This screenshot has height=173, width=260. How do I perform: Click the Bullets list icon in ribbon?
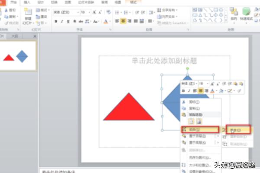pos(117,12)
